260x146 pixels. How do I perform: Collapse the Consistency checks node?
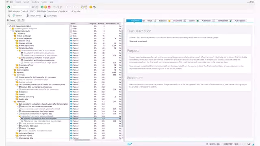pos(15,48)
